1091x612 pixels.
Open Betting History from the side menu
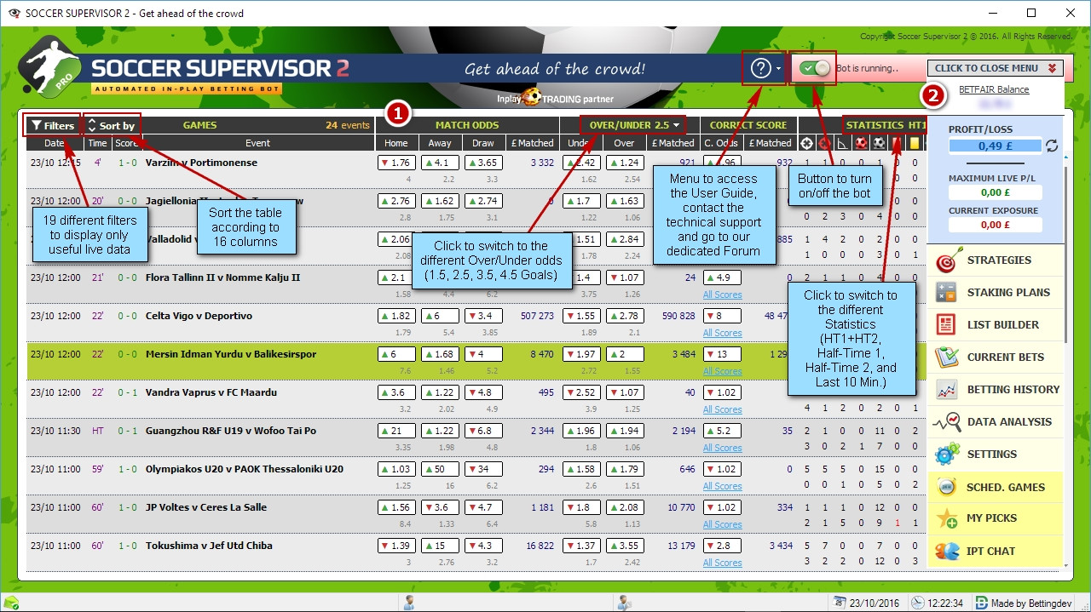tap(994, 390)
